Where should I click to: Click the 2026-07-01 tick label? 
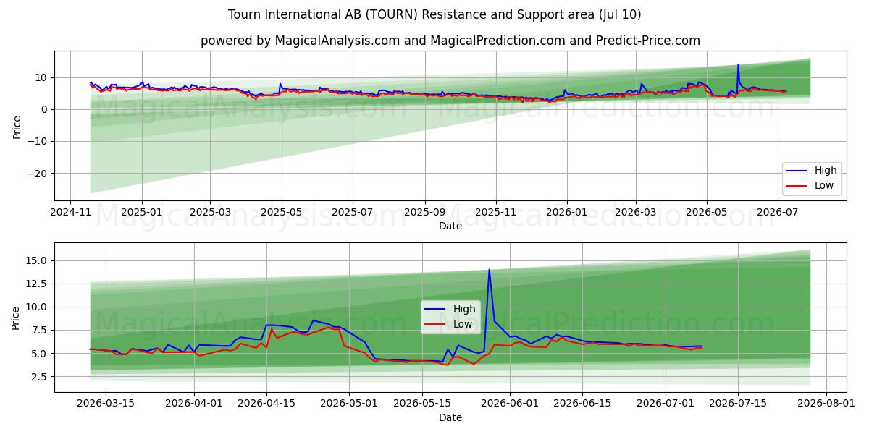point(666,403)
